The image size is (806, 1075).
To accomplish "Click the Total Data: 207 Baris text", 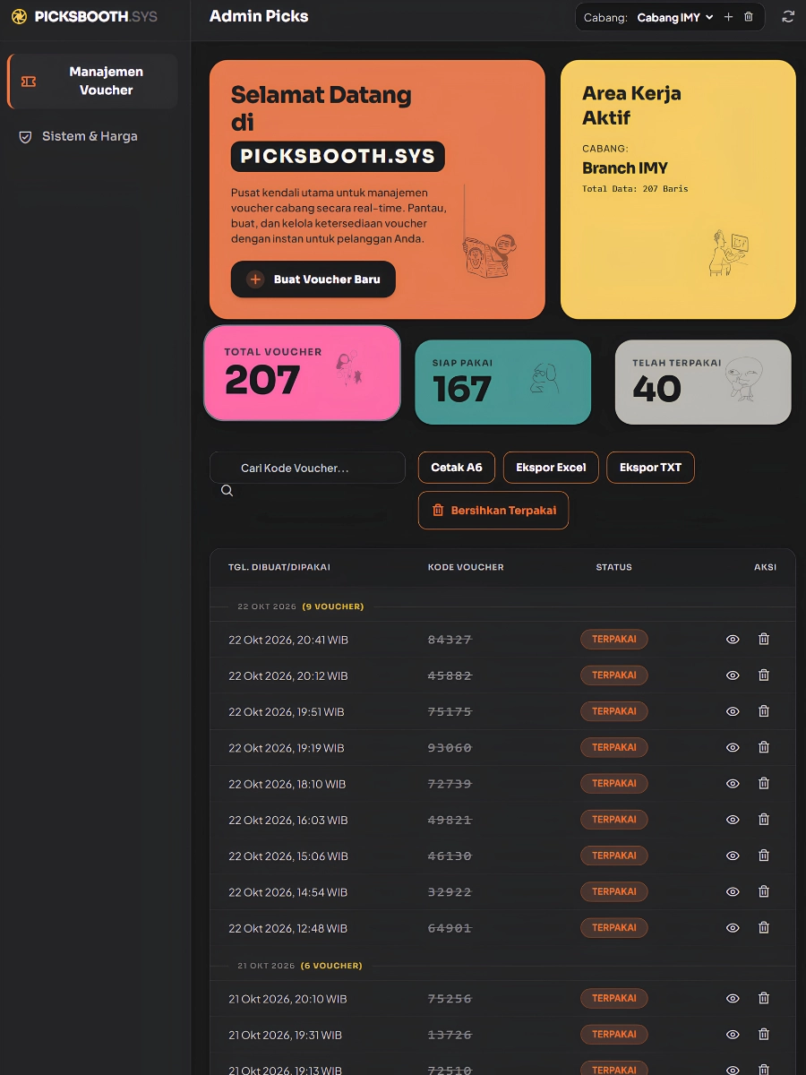I will (x=635, y=189).
